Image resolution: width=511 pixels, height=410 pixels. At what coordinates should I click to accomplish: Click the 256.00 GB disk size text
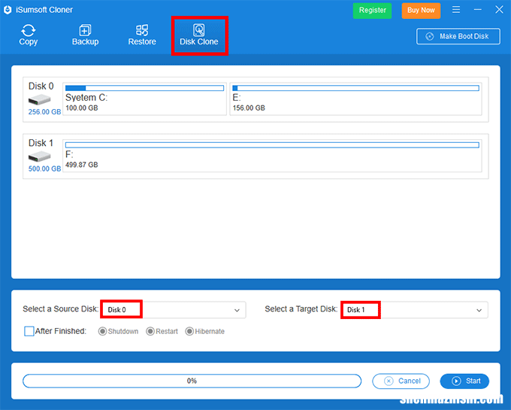coord(44,112)
